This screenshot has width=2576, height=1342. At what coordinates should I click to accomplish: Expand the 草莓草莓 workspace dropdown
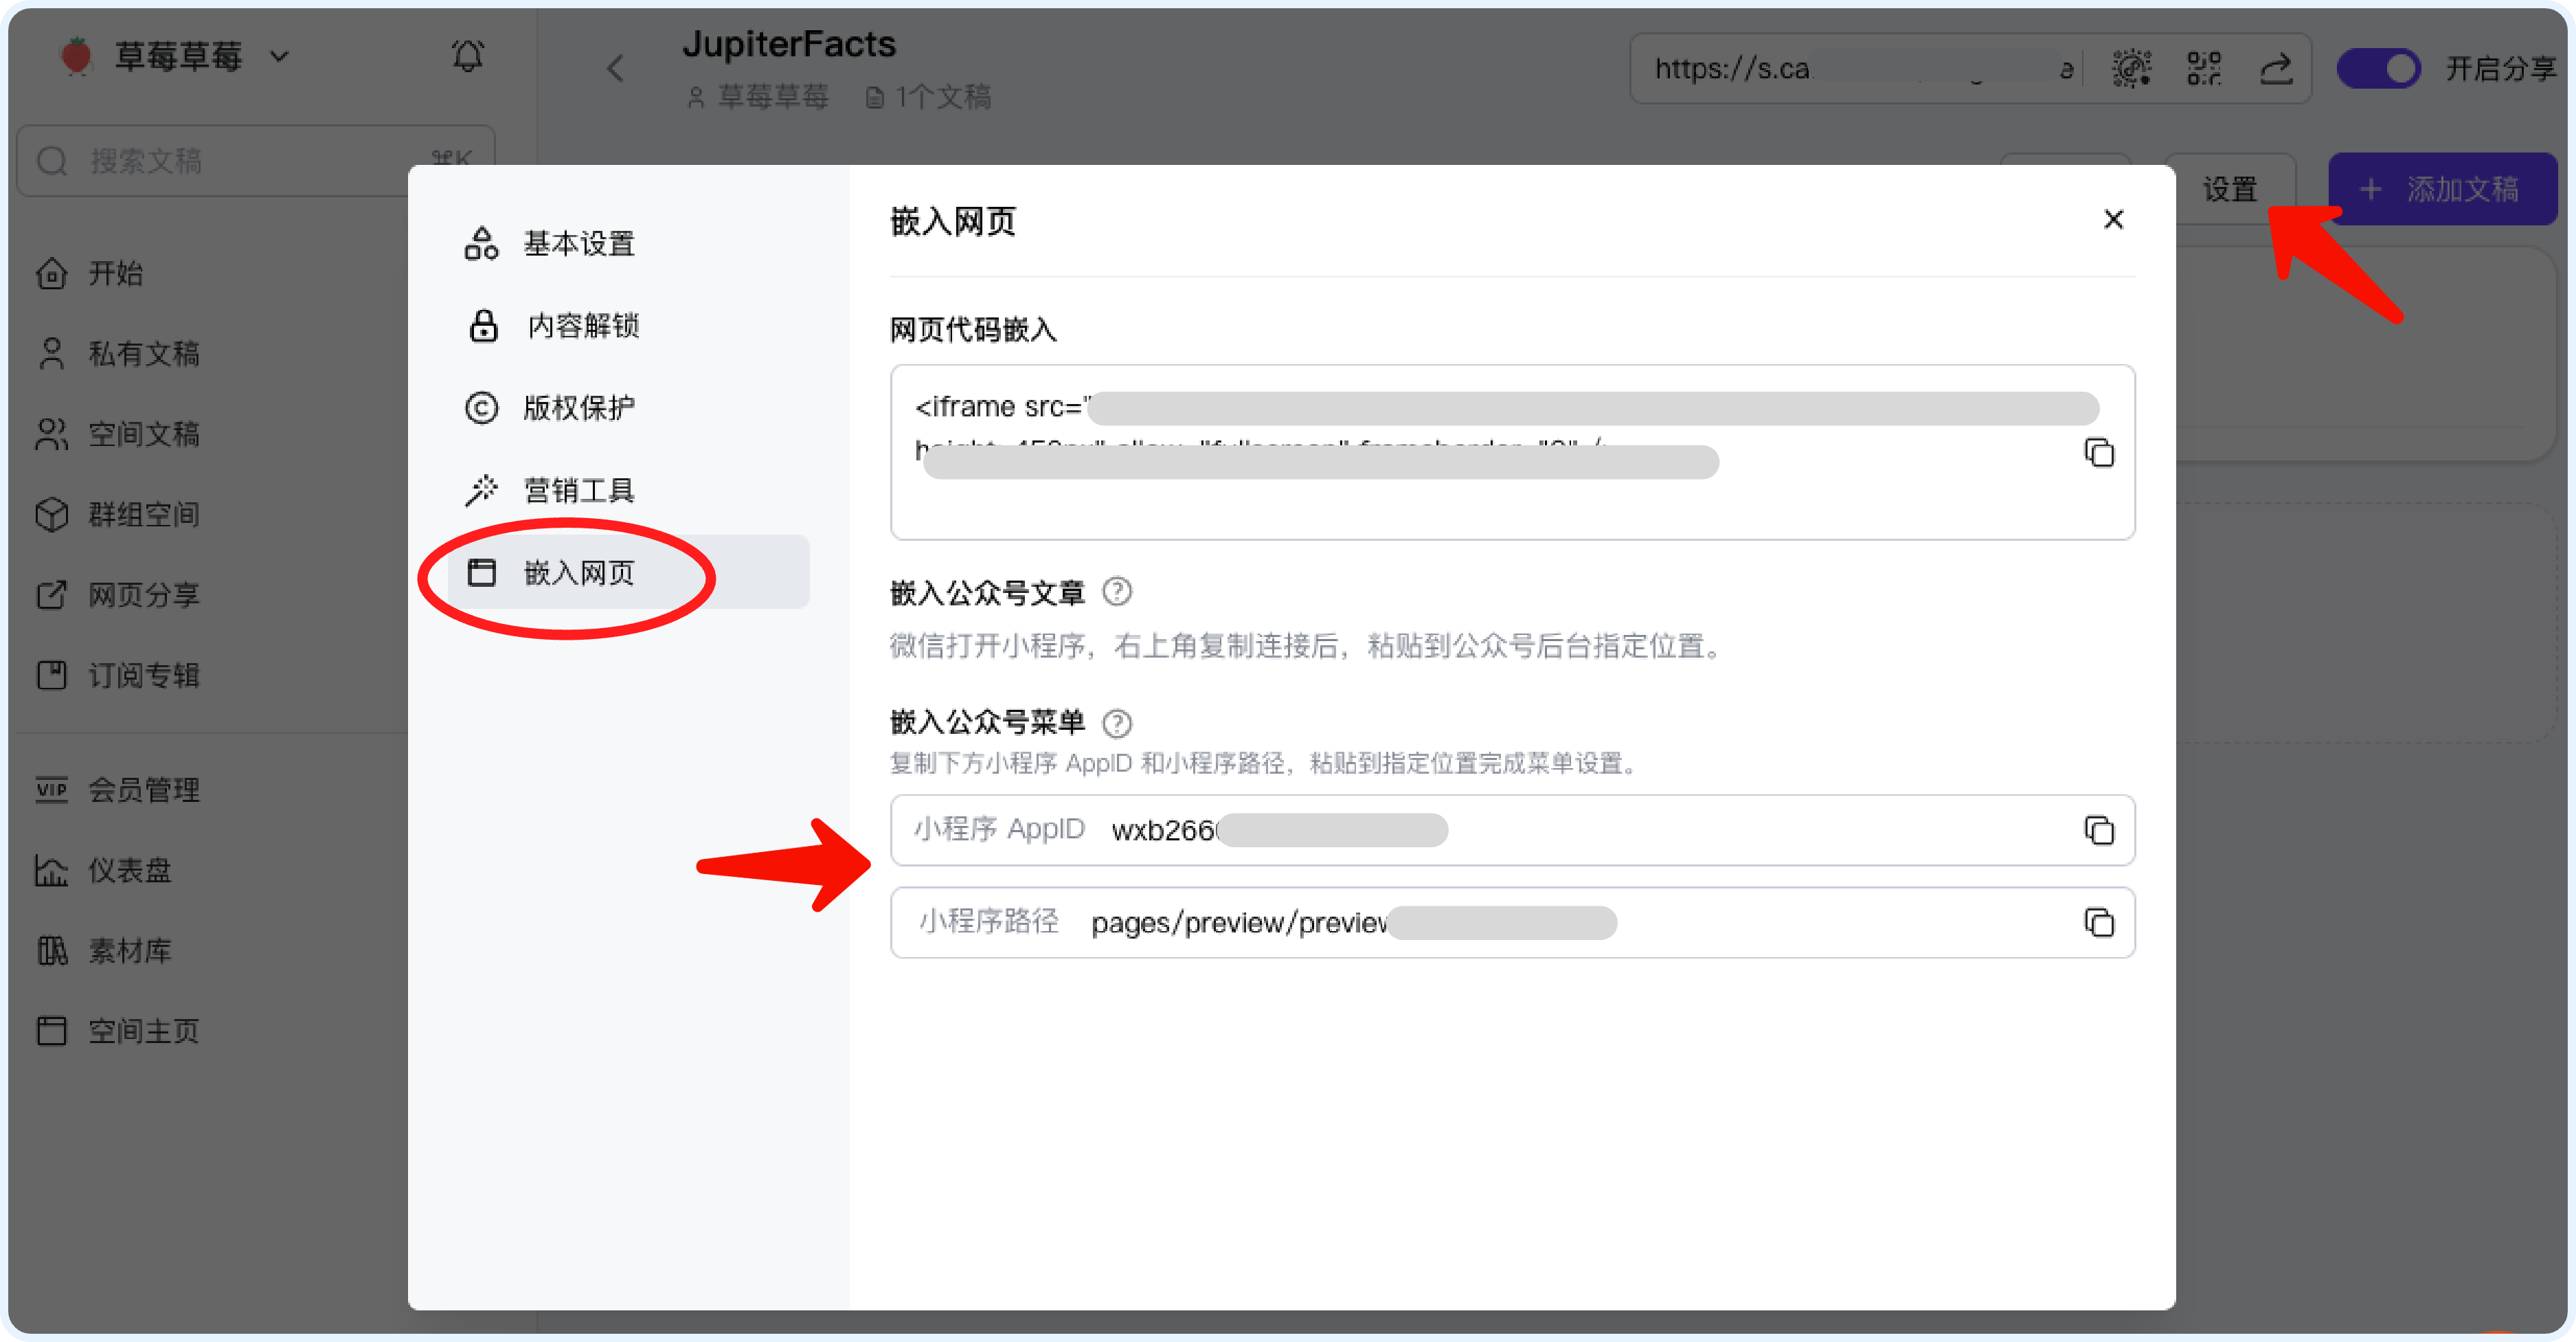point(280,57)
